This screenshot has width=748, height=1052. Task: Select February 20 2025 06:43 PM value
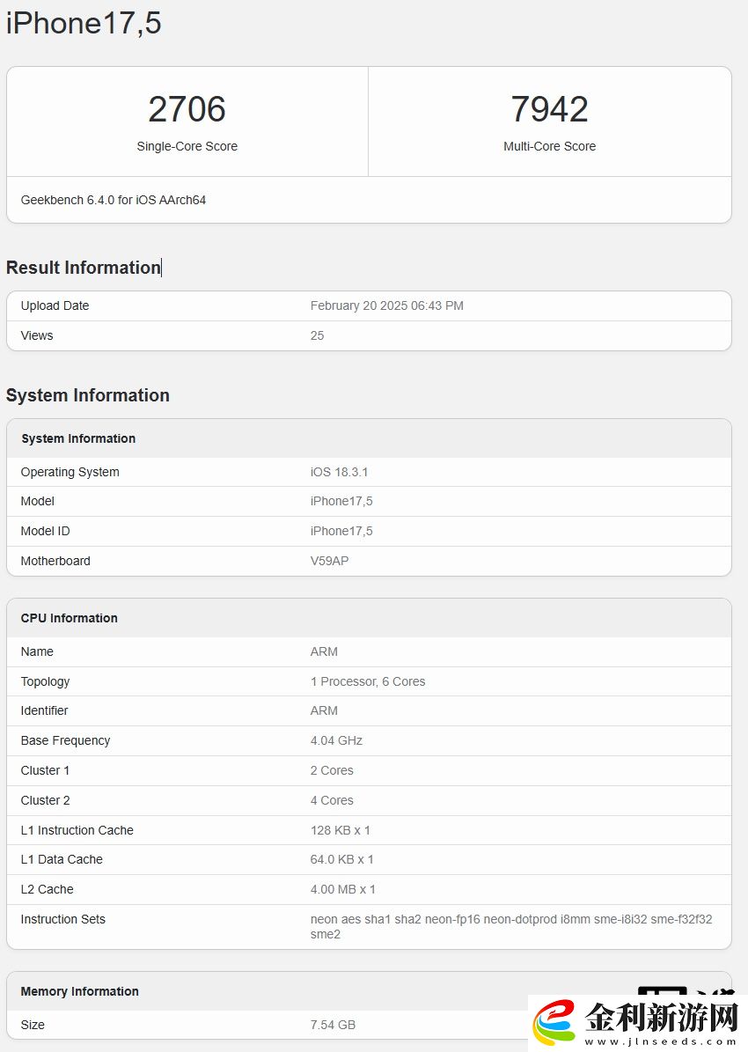pos(387,306)
